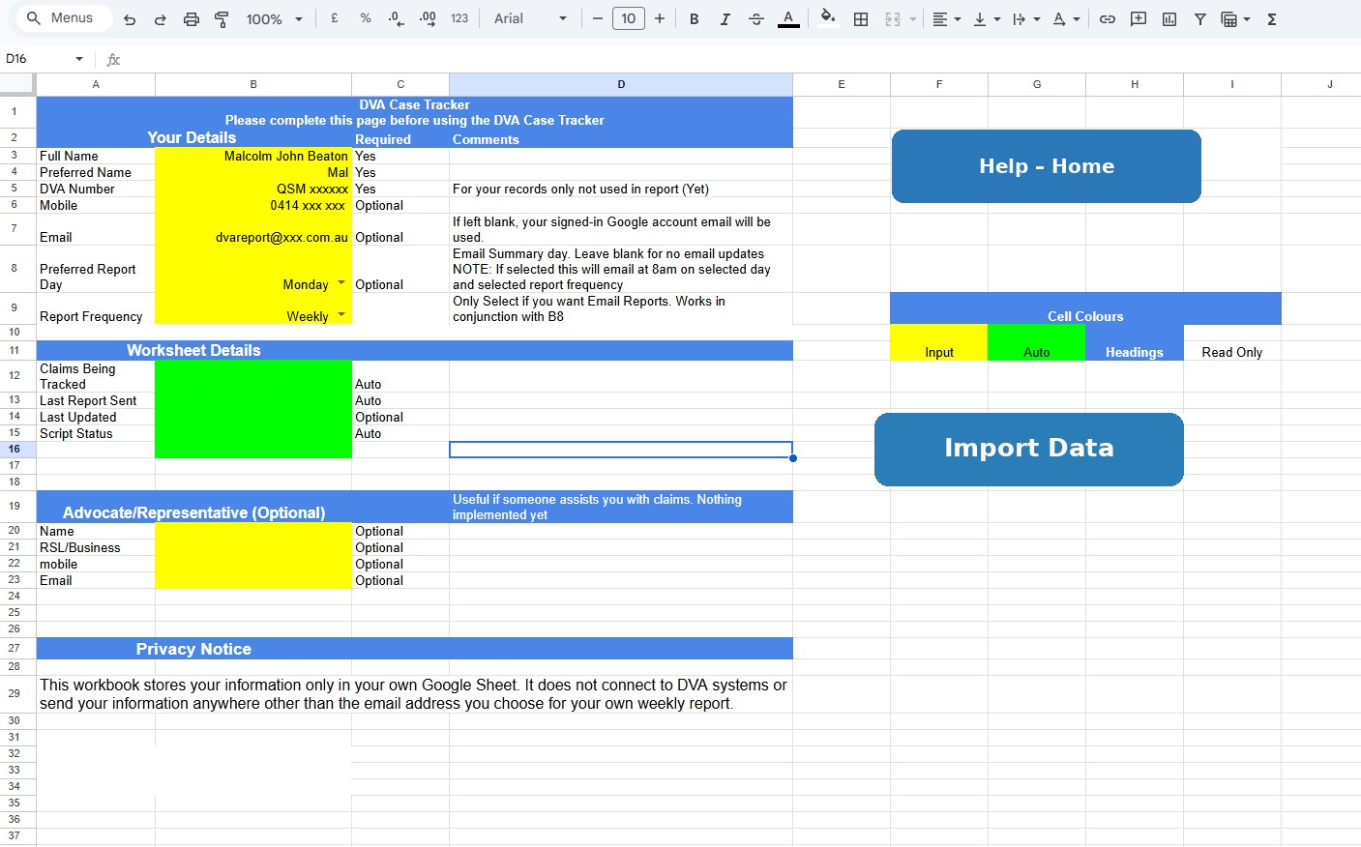1361x847 pixels.
Task: Click the blue Headings legend cell
Action: (1135, 342)
